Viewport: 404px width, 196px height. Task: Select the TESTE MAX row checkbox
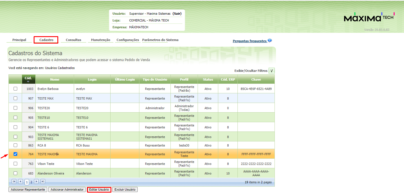16,98
